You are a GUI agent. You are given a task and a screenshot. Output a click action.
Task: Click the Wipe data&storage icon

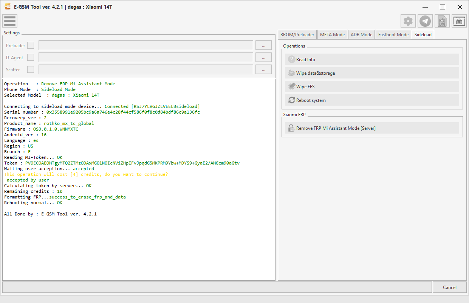291,73
